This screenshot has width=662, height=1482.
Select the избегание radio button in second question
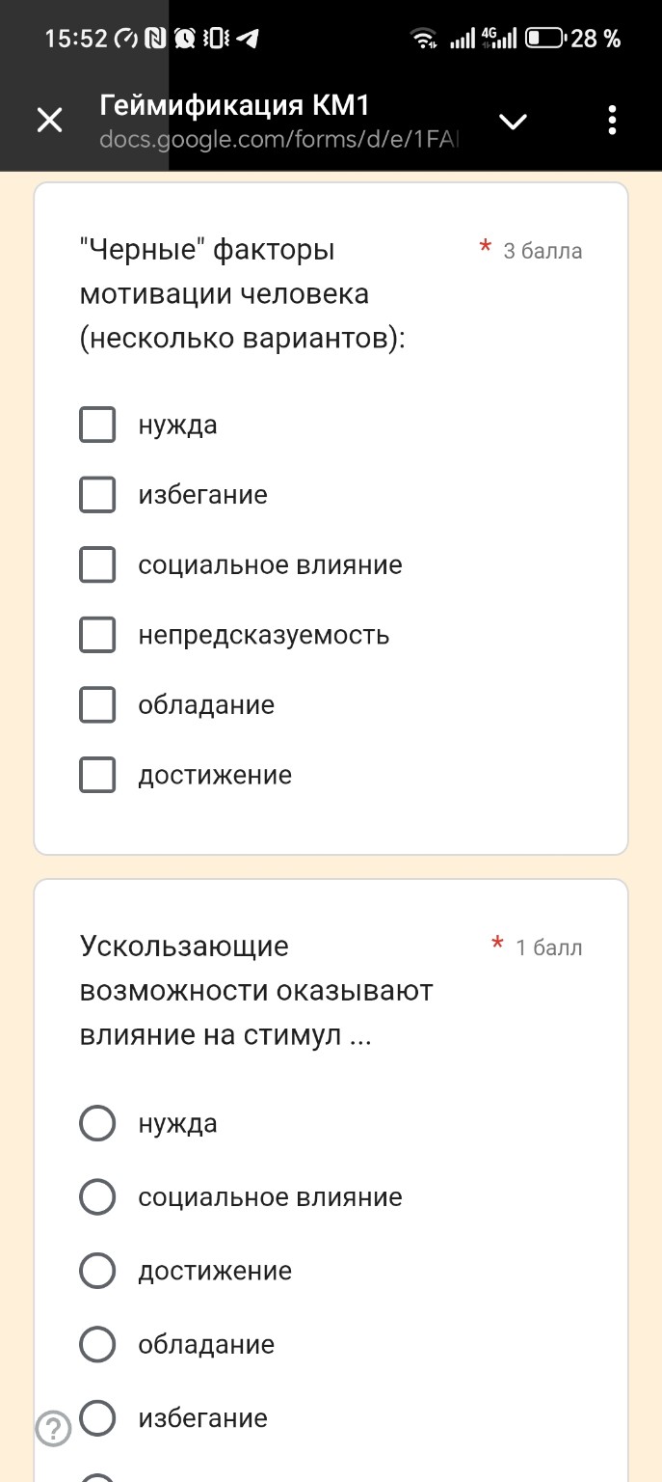pyautogui.click(x=97, y=1418)
